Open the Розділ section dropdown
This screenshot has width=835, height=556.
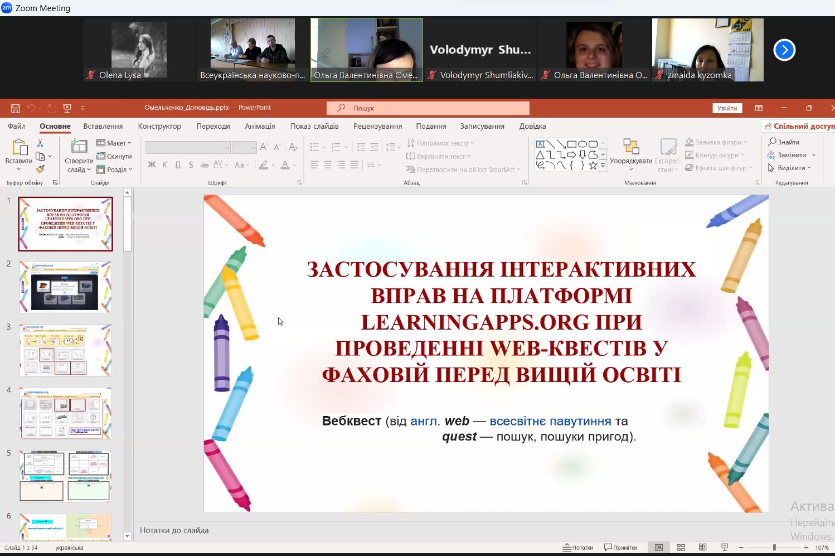[115, 170]
